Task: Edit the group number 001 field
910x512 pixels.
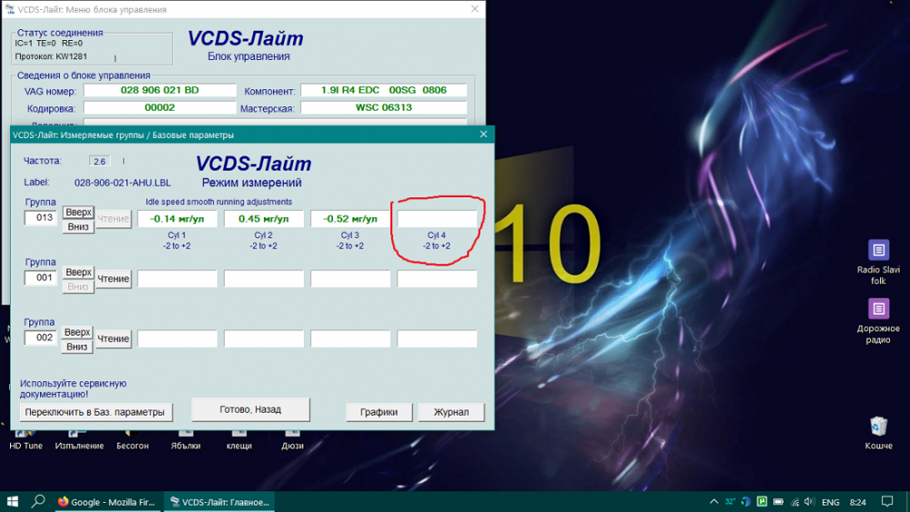Action: click(41, 277)
